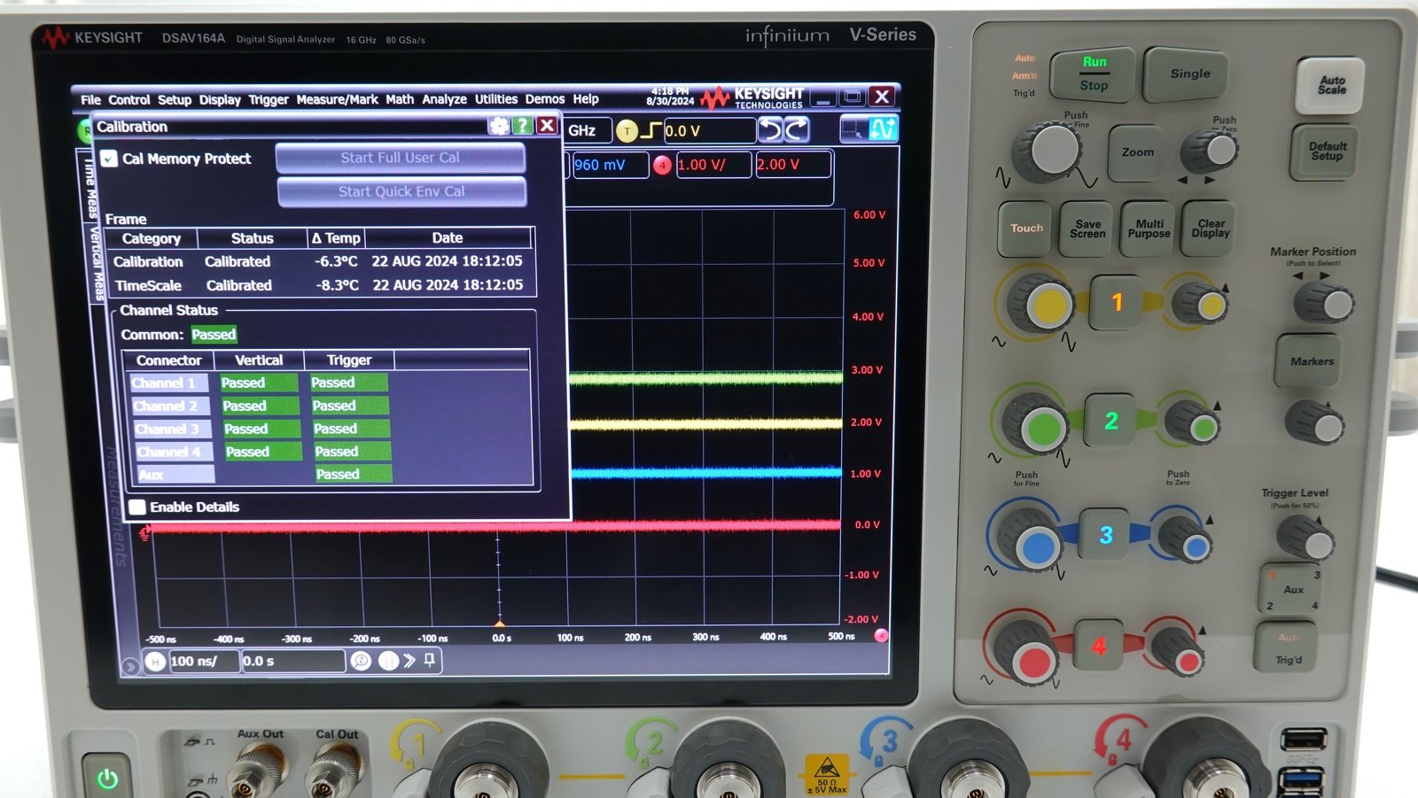The height and width of the screenshot is (798, 1418).
Task: Click the waveform add measurement icon
Action: [x=884, y=129]
